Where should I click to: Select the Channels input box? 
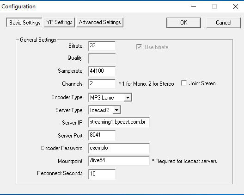point(102,84)
